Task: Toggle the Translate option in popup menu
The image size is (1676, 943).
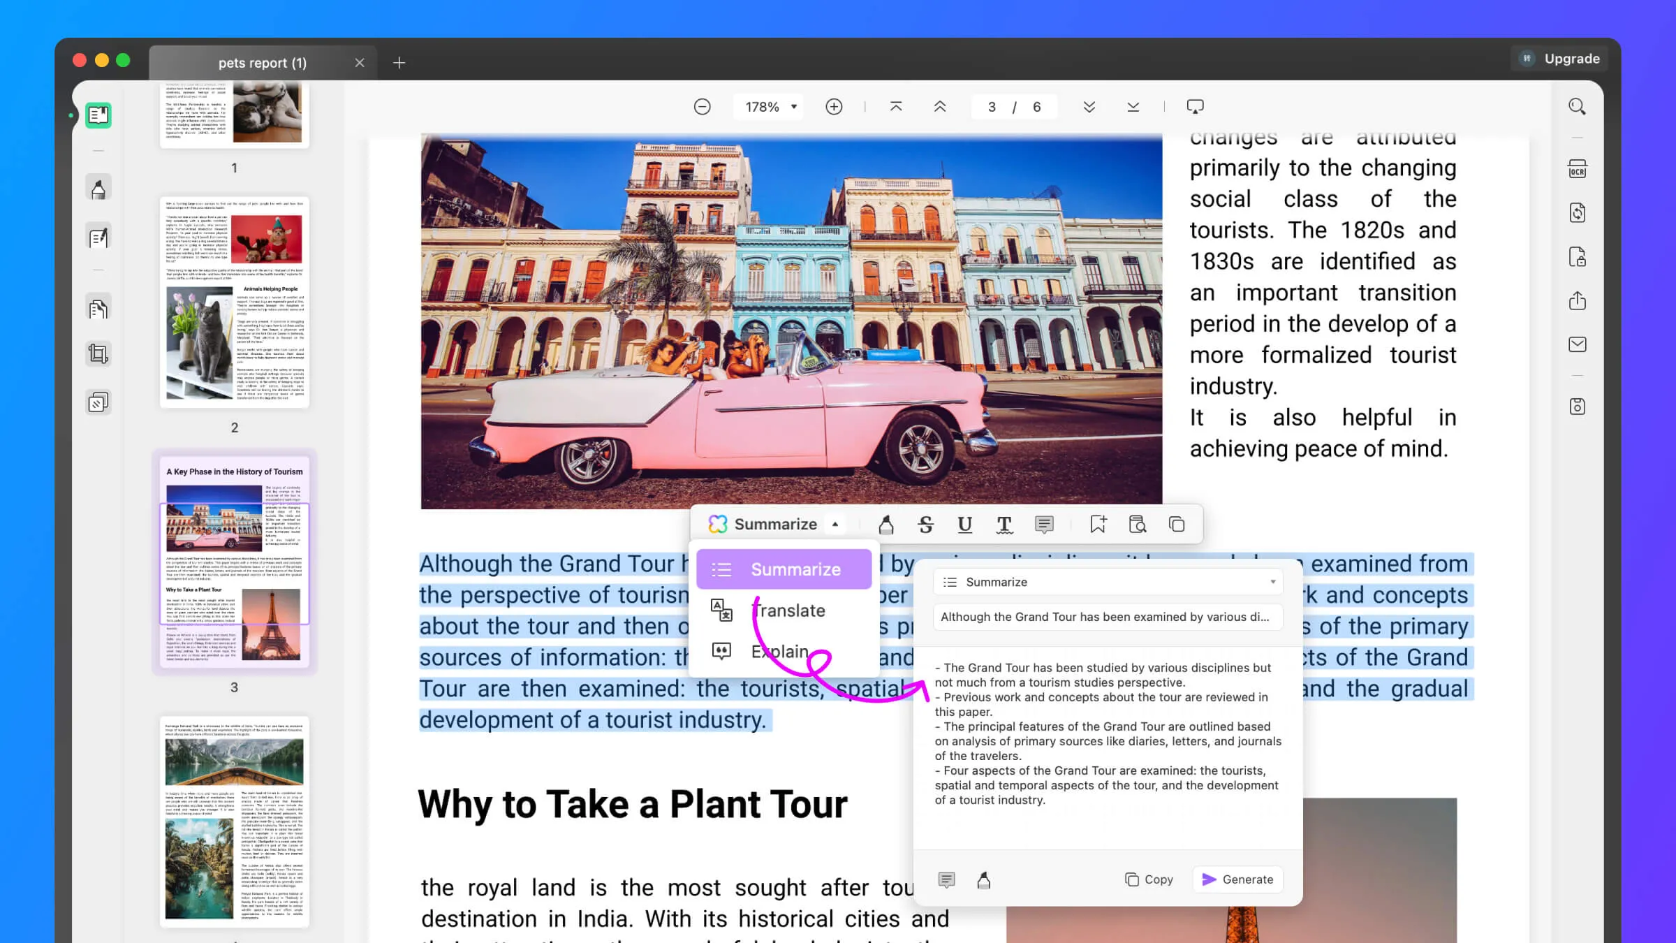Action: pyautogui.click(x=788, y=611)
